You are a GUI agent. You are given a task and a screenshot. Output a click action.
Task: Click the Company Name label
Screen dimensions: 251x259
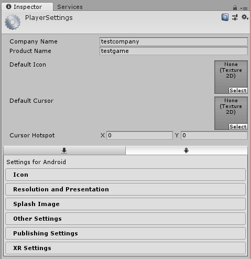click(x=34, y=41)
